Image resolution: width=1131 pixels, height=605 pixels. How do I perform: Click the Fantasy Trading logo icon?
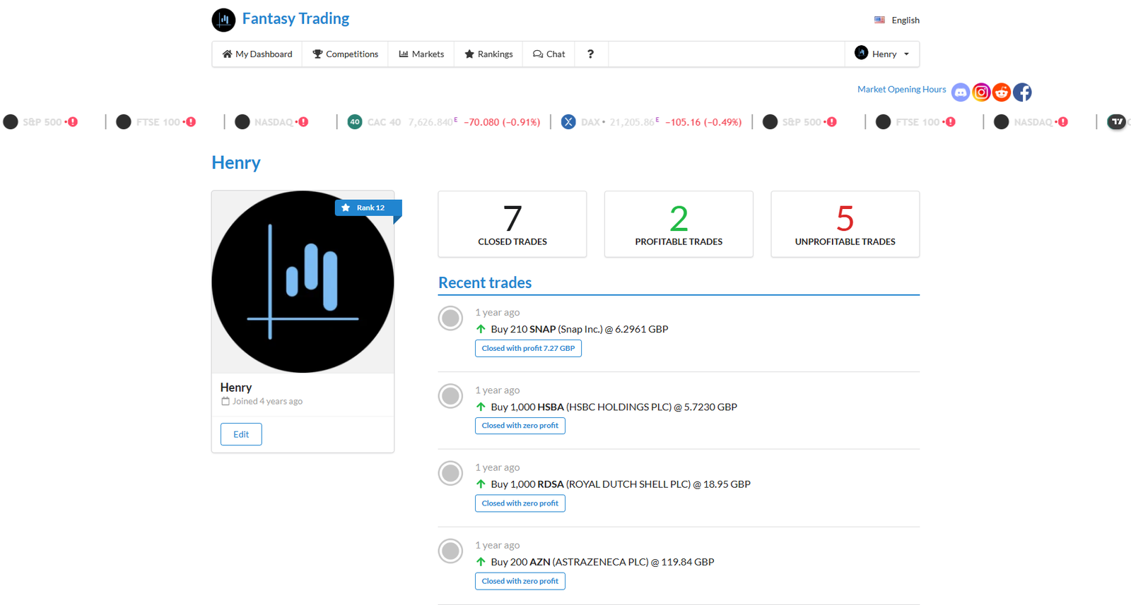click(x=223, y=20)
